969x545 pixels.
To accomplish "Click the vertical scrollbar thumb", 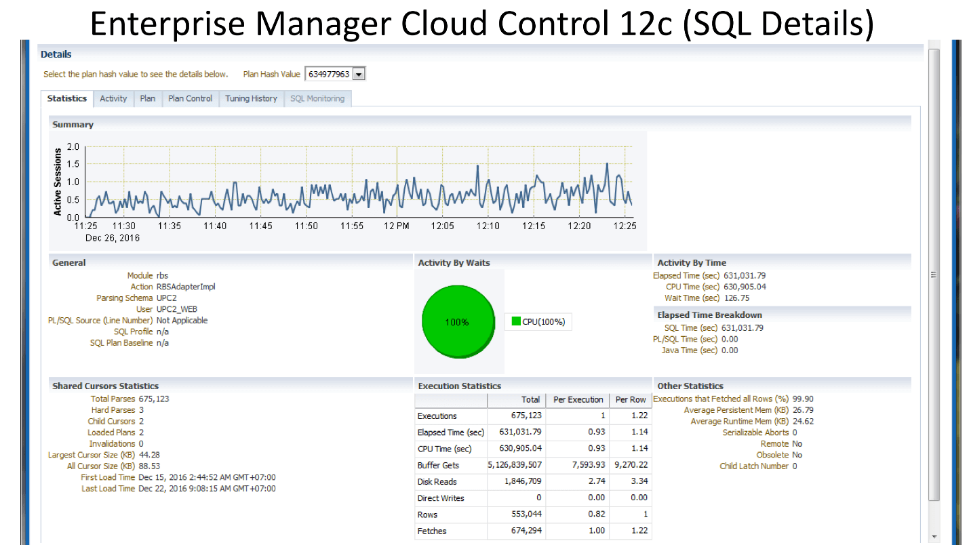I will point(934,275).
